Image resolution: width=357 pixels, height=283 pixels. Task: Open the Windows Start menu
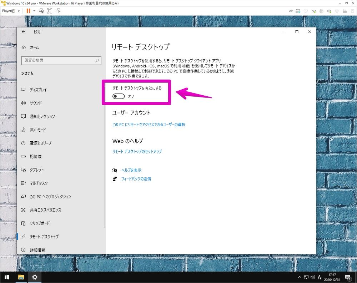(x=7, y=277)
